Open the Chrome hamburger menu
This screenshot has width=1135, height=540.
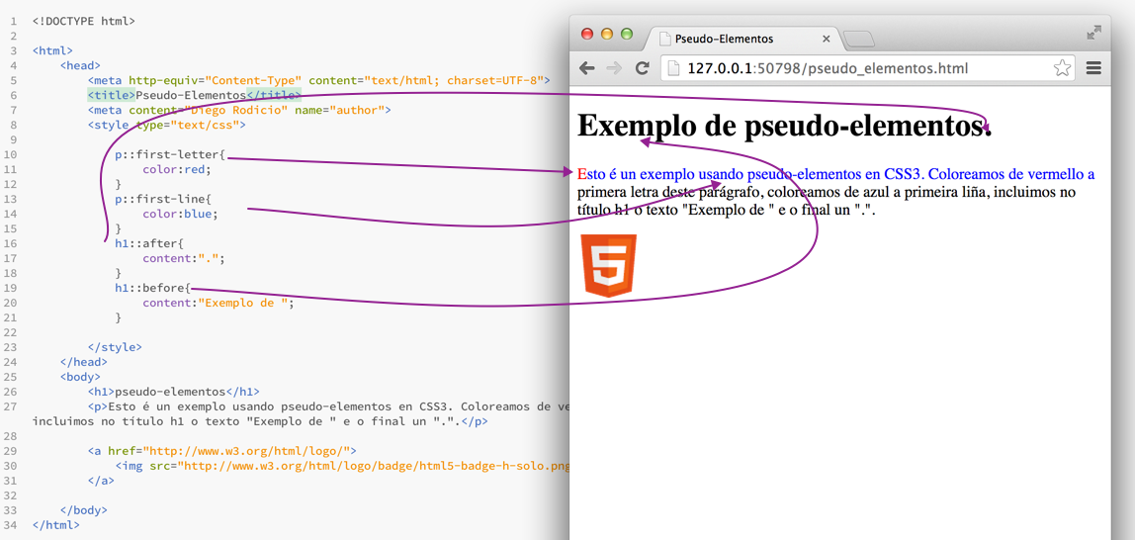[x=1093, y=68]
